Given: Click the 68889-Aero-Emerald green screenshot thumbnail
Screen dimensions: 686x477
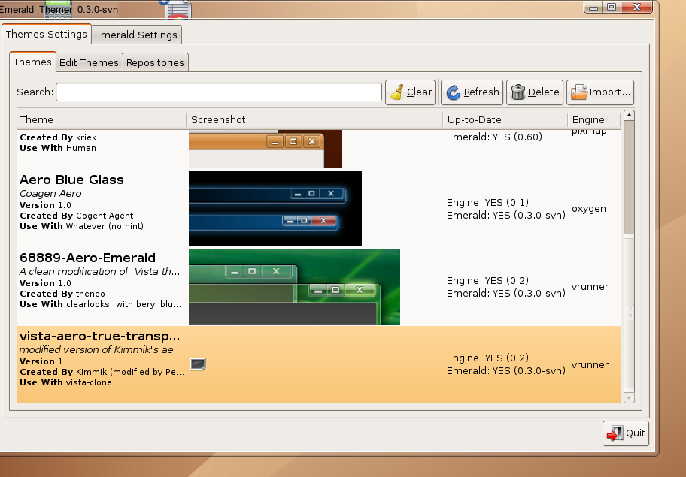Looking at the screenshot, I should [x=294, y=287].
